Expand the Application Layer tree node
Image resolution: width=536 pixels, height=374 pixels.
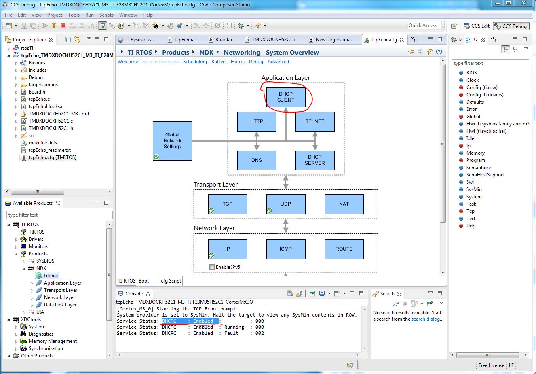[32, 283]
